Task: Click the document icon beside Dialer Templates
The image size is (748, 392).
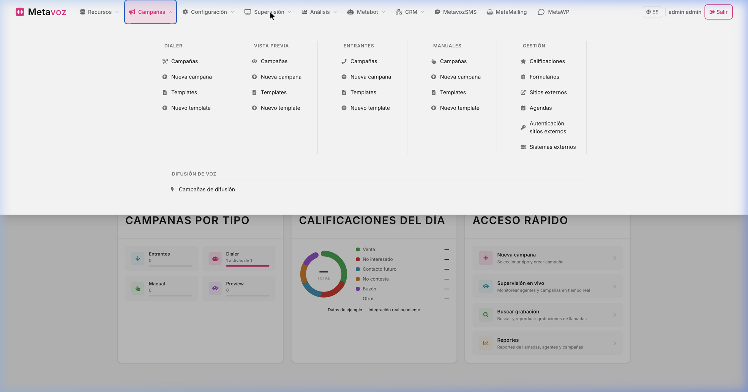Action: tap(165, 93)
